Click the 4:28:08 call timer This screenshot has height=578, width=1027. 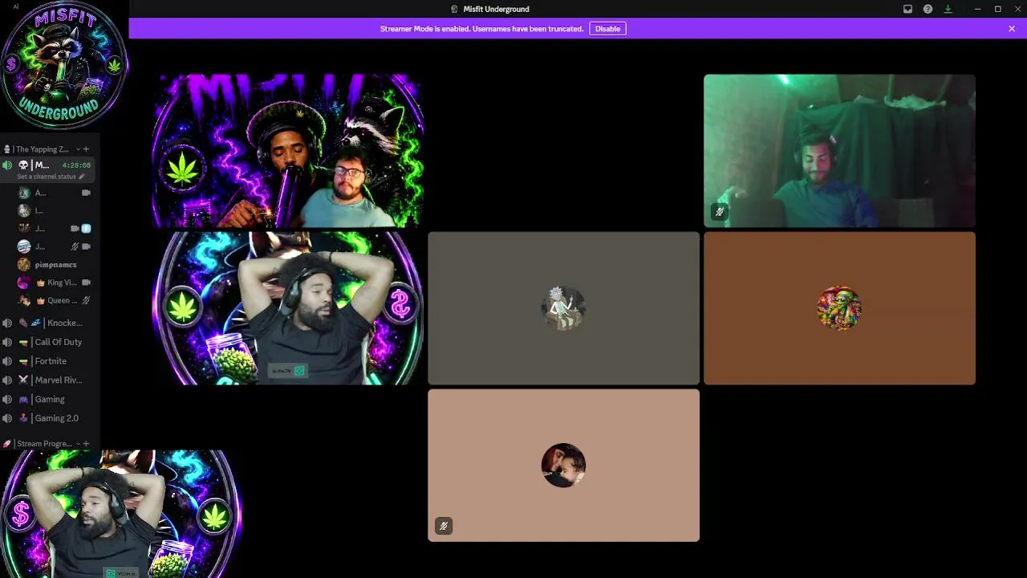point(76,165)
